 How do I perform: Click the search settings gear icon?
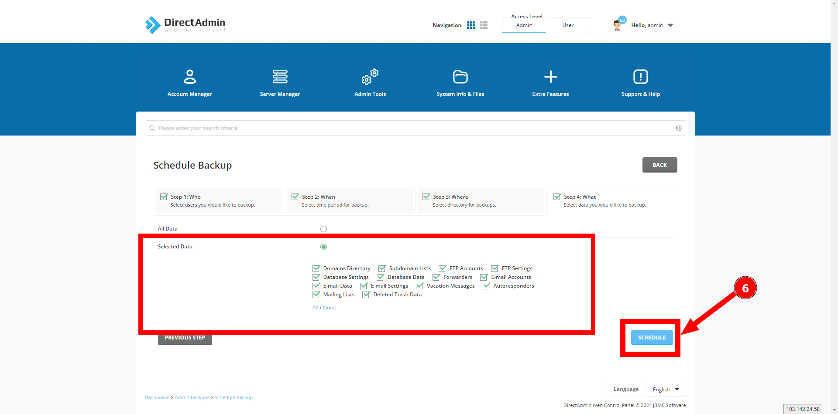[x=679, y=128]
